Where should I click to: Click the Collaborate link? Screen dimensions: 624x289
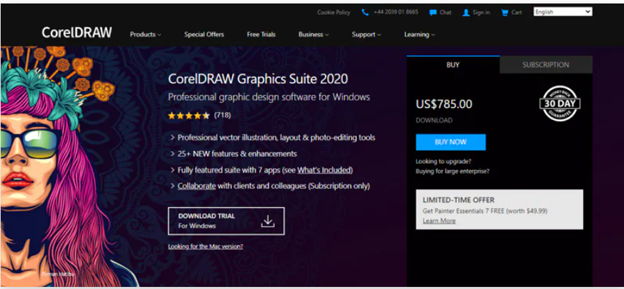[196, 186]
